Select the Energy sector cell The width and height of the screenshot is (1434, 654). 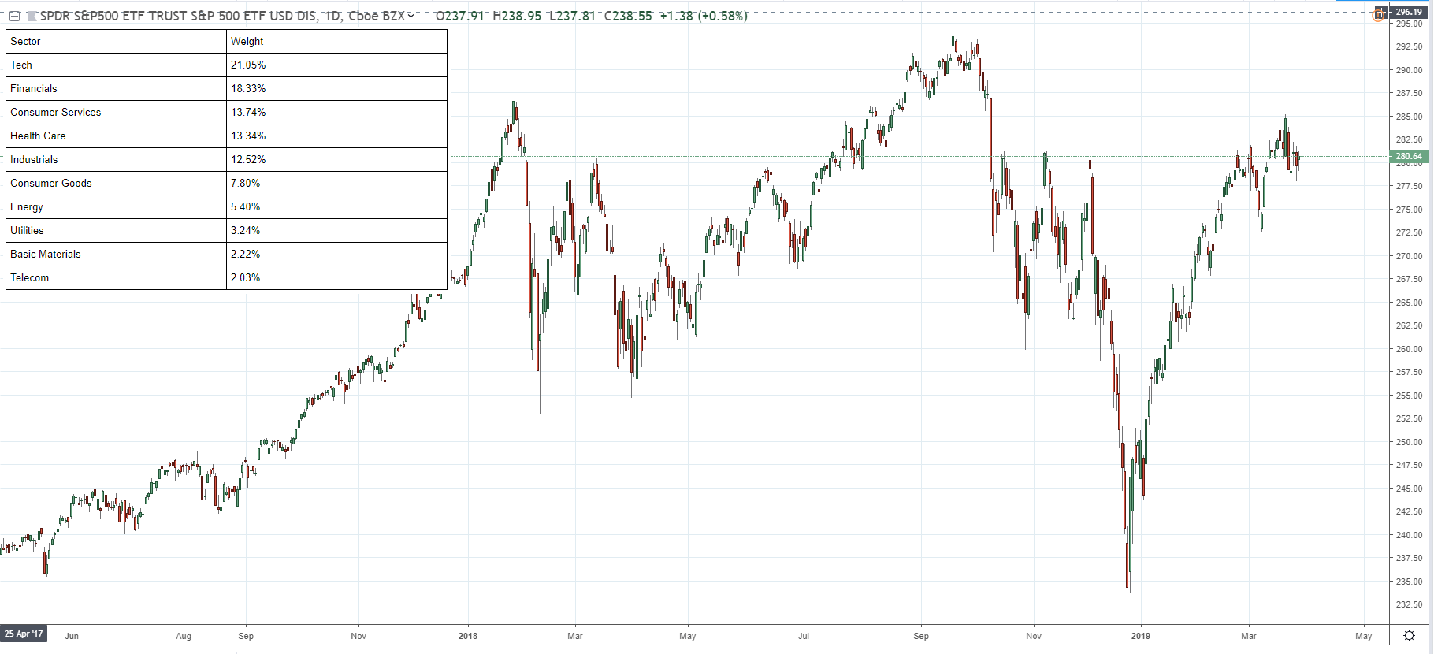(x=116, y=206)
